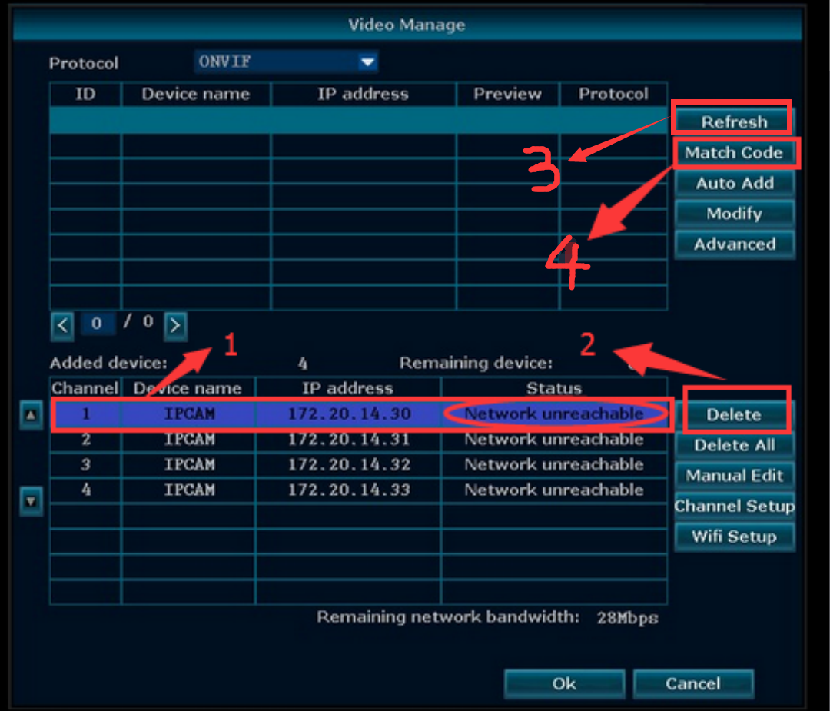Confirm with the Ok button

(x=564, y=684)
